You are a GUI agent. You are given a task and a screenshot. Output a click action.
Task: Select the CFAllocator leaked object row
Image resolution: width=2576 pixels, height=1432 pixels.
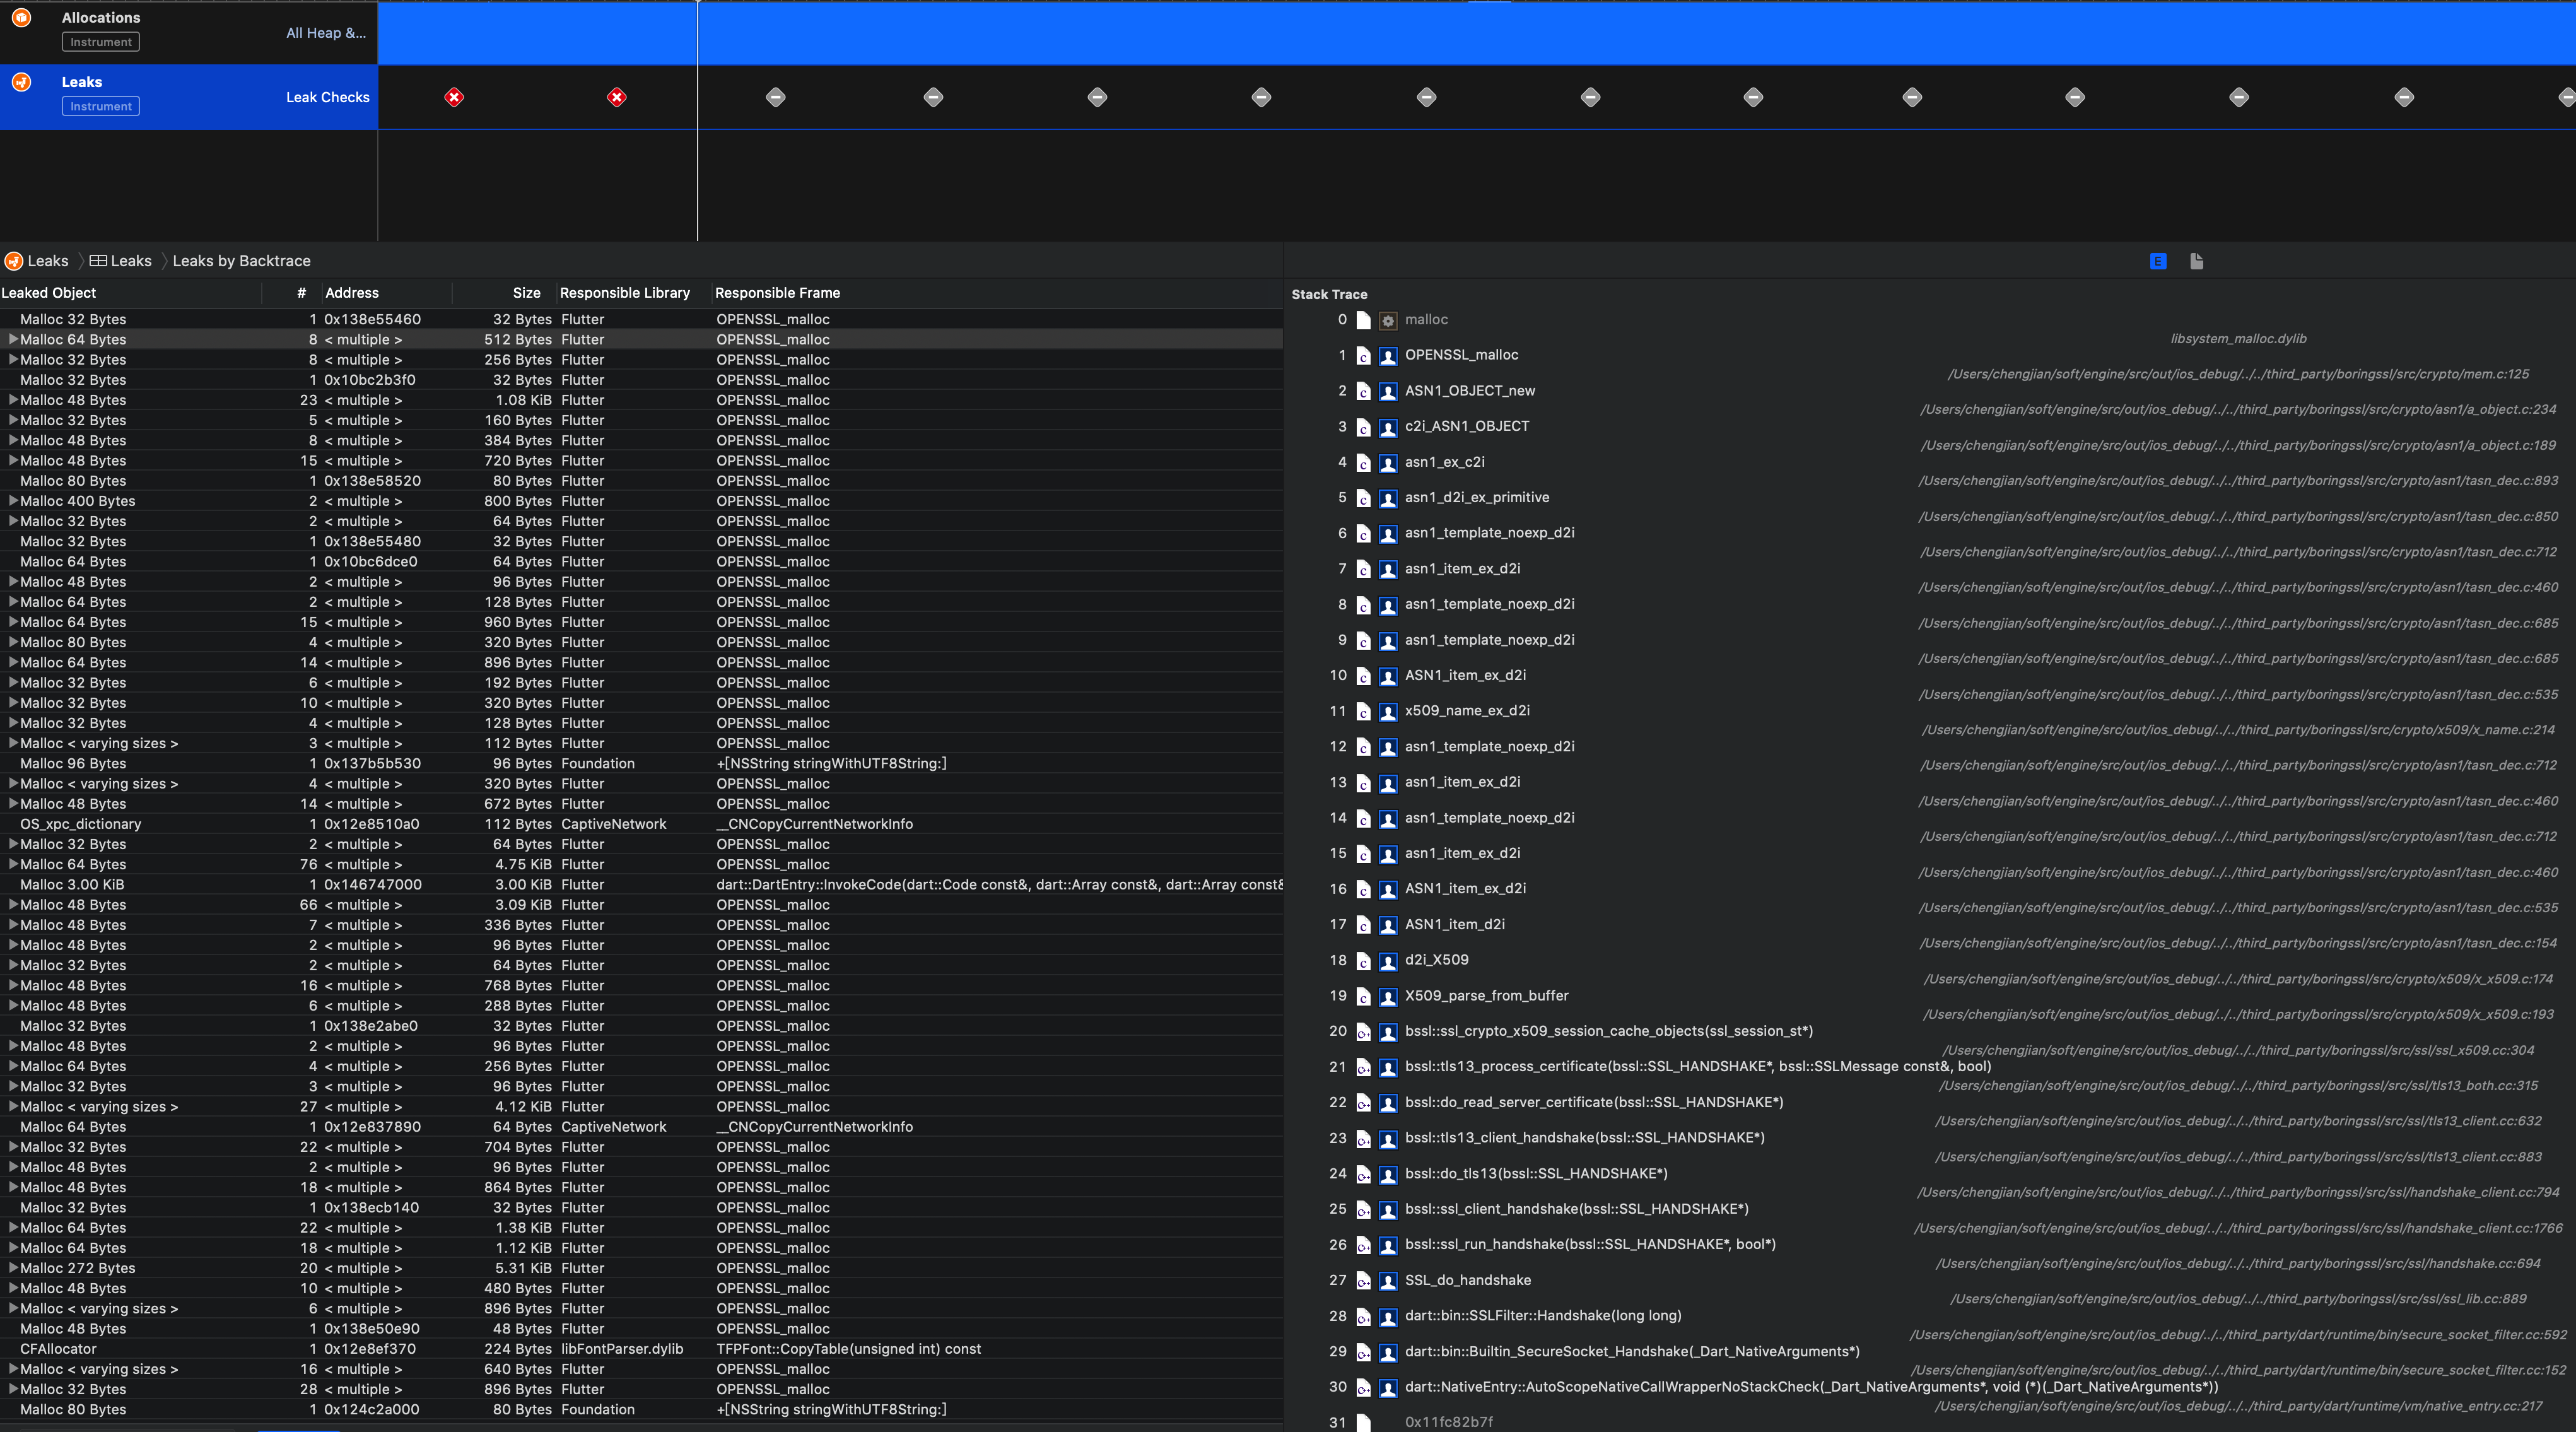pyautogui.click(x=641, y=1349)
